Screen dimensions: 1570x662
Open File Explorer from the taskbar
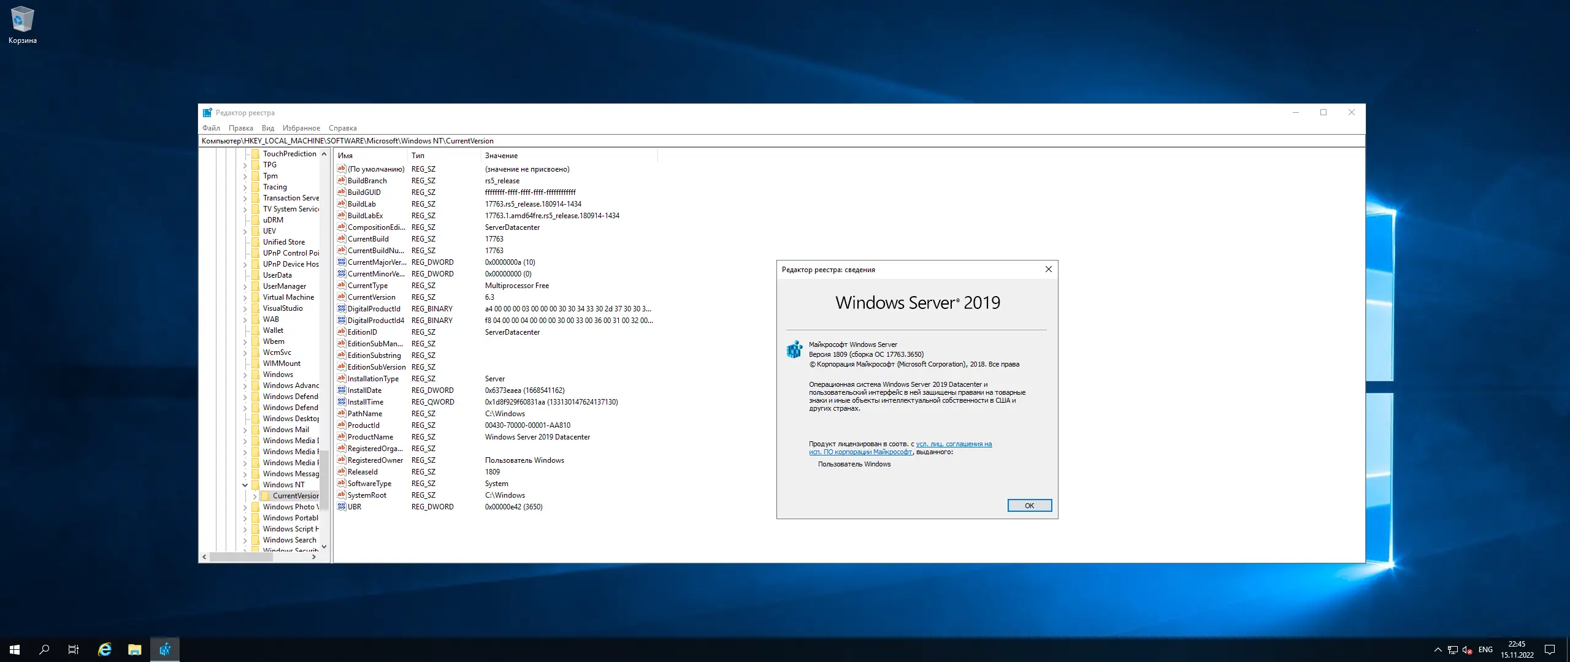(x=135, y=650)
